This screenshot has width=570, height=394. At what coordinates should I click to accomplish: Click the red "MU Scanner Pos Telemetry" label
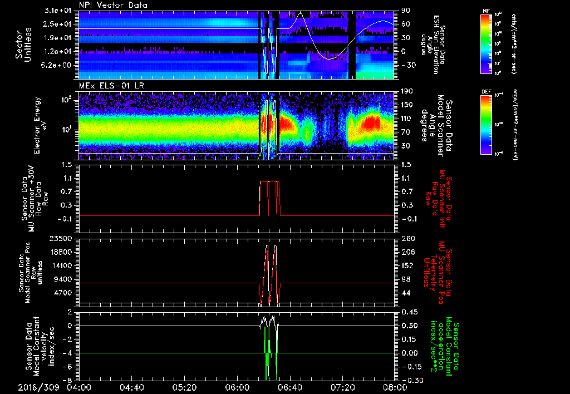click(435, 273)
